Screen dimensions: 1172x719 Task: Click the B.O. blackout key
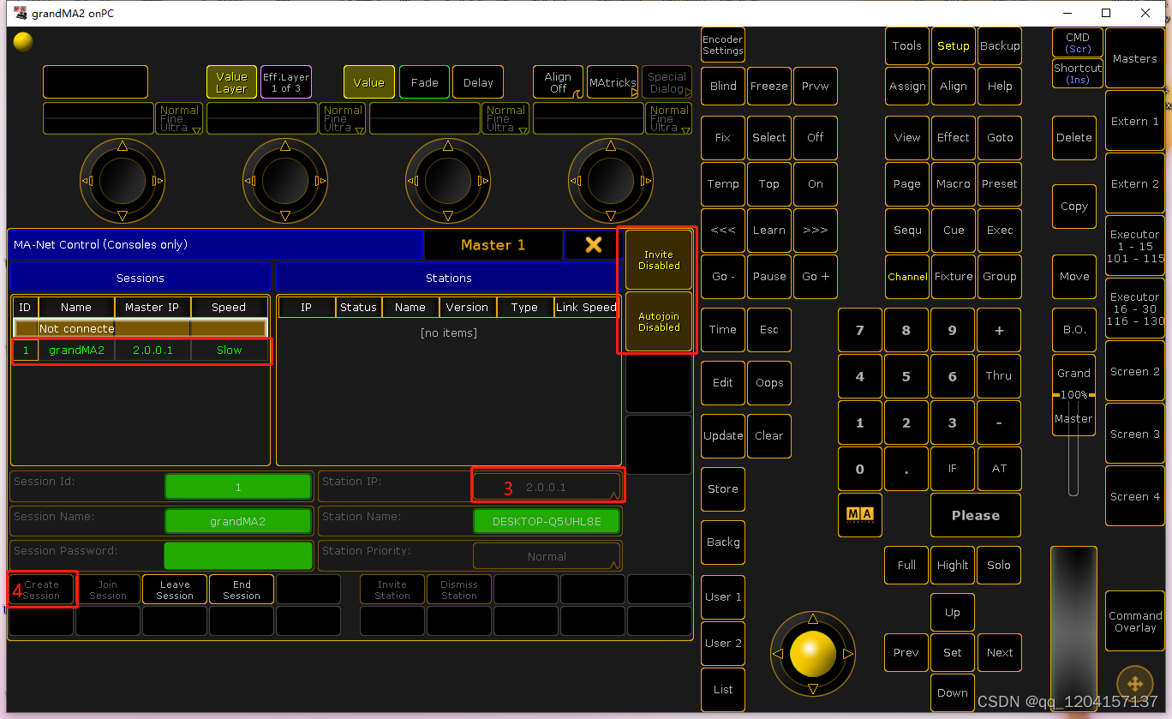pos(1073,330)
